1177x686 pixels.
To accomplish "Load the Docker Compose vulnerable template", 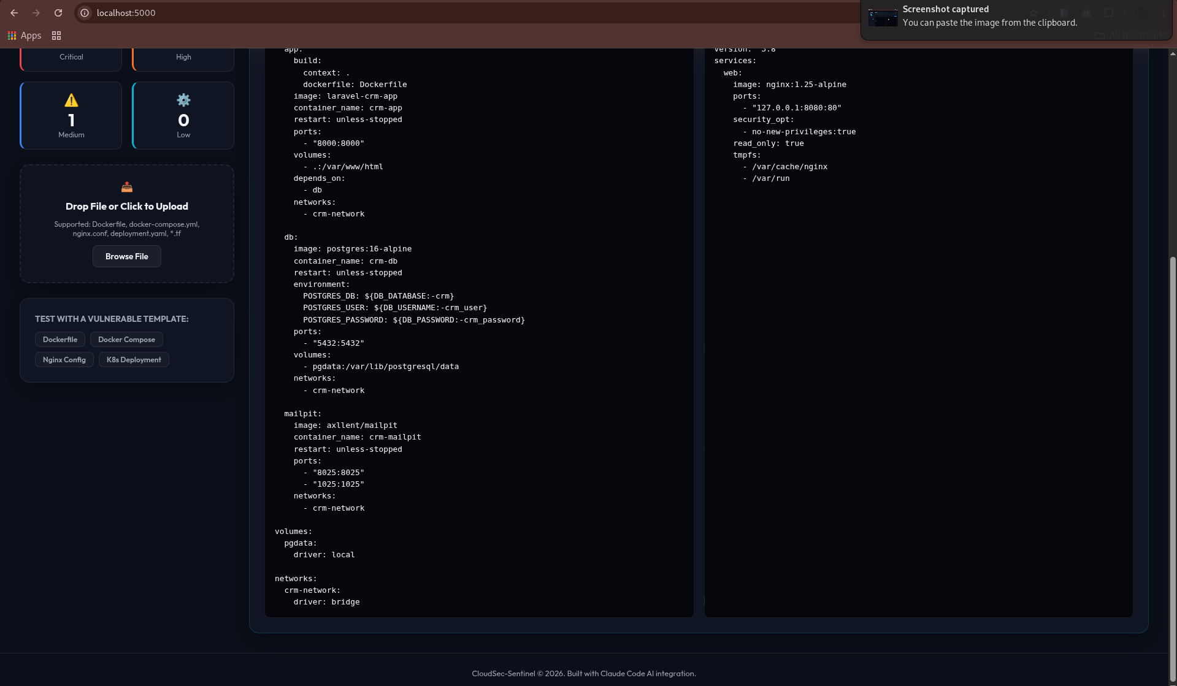I will point(126,340).
